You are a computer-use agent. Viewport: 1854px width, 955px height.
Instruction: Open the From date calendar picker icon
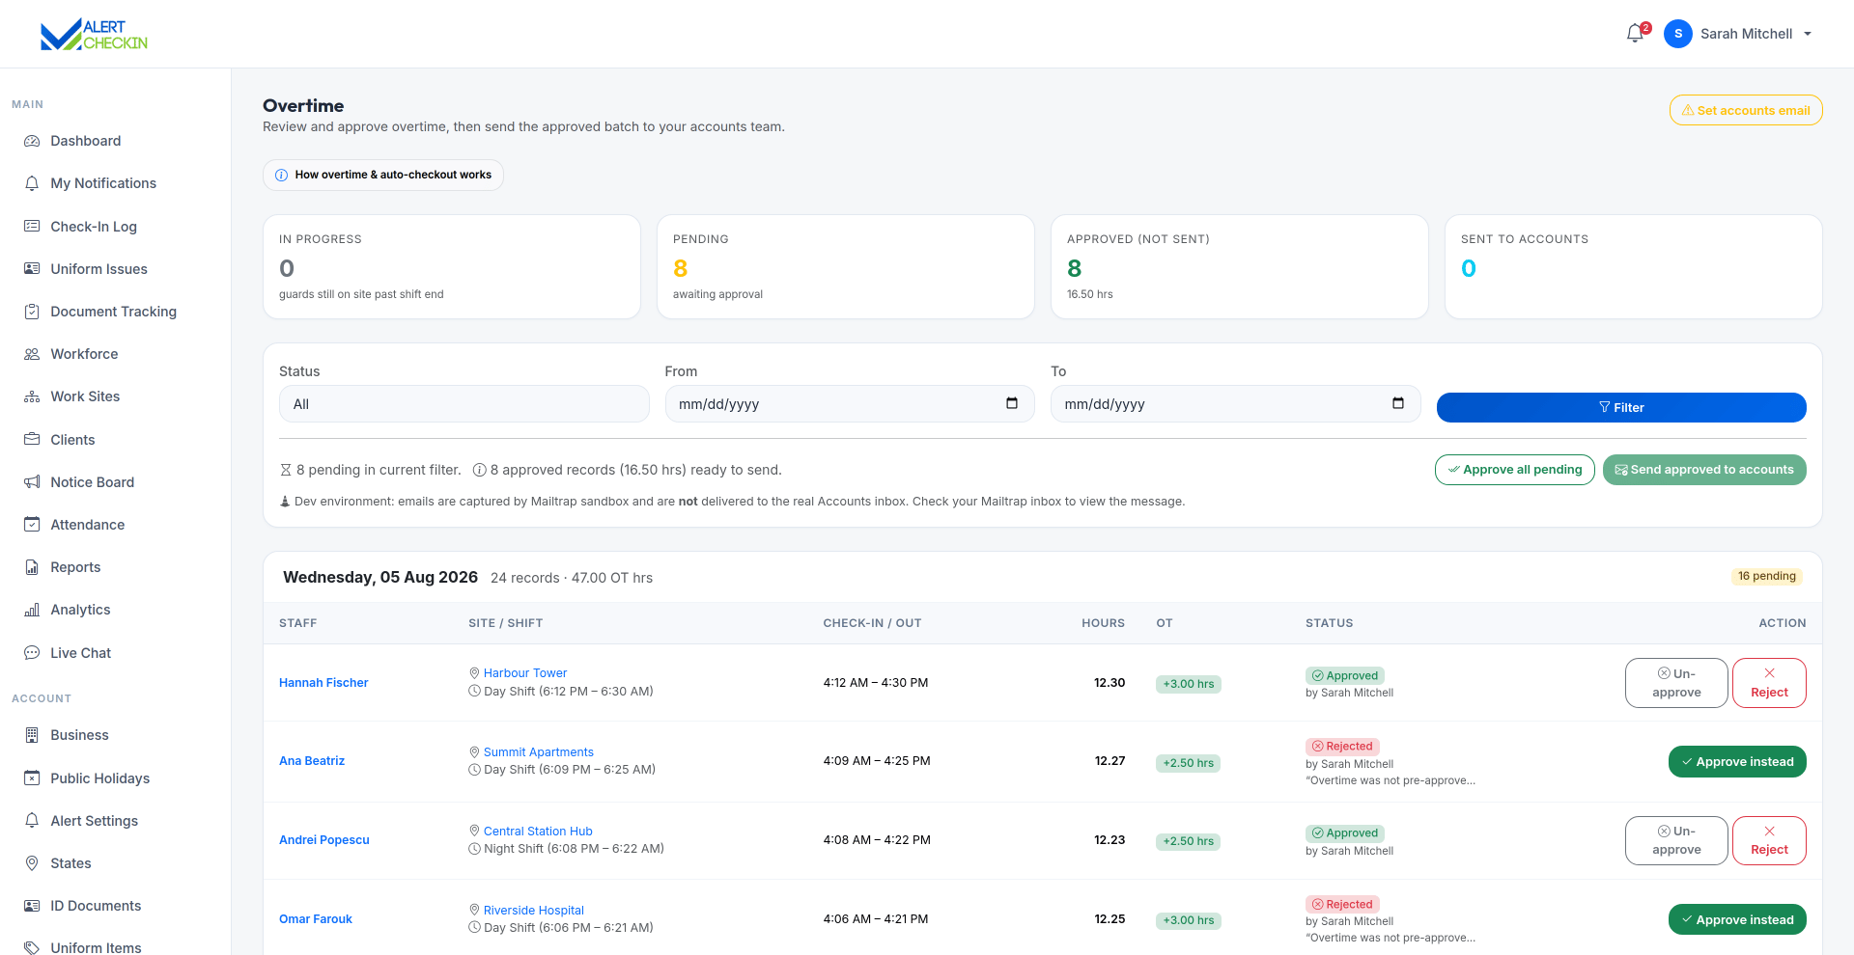(1012, 403)
